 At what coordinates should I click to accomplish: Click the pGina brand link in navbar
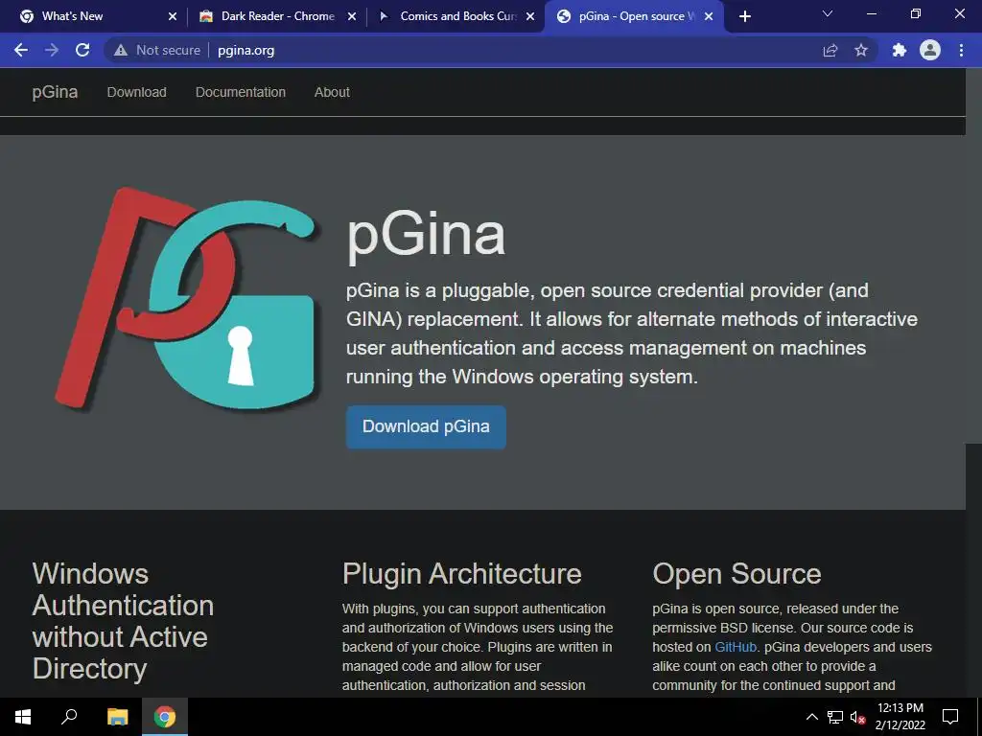(x=55, y=92)
